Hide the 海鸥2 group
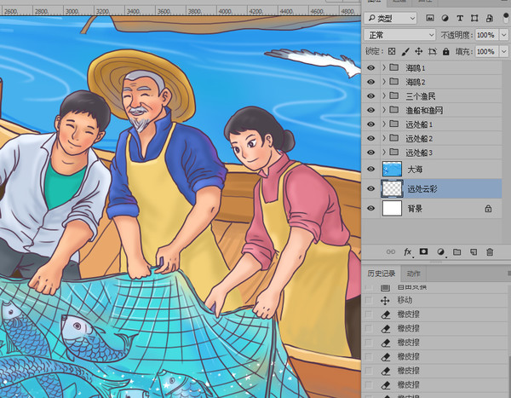The width and height of the screenshot is (511, 398). click(x=370, y=82)
